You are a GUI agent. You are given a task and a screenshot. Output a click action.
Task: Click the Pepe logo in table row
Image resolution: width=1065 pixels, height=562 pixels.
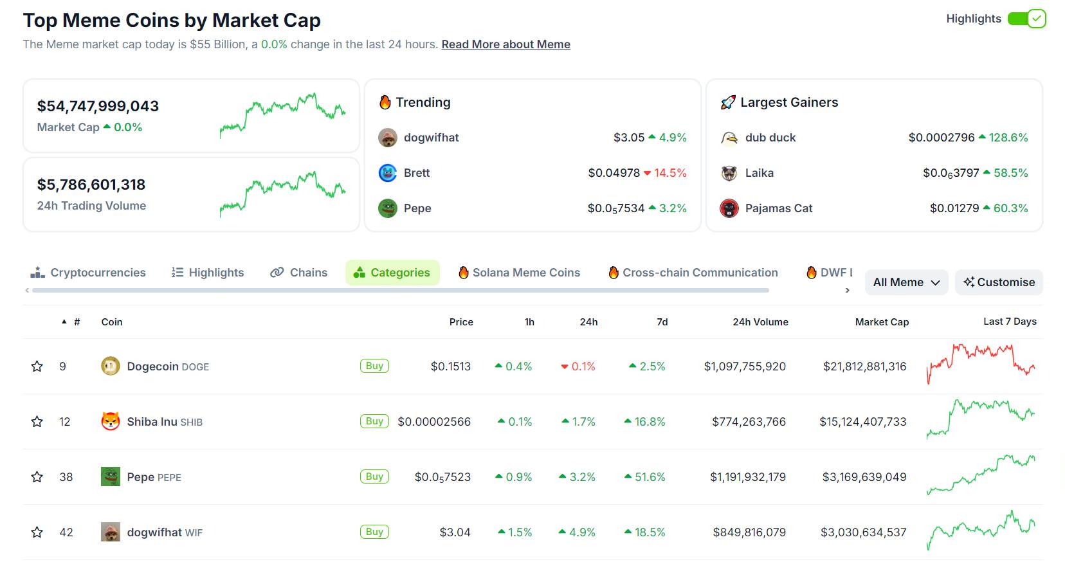click(111, 476)
